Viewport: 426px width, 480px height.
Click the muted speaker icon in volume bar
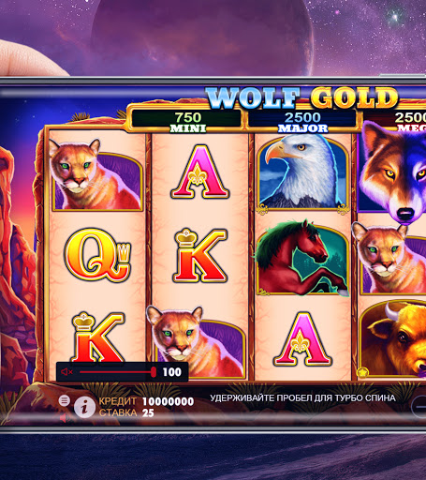66,372
